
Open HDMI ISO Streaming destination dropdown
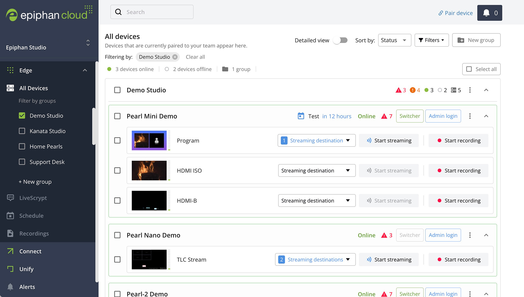(317, 170)
